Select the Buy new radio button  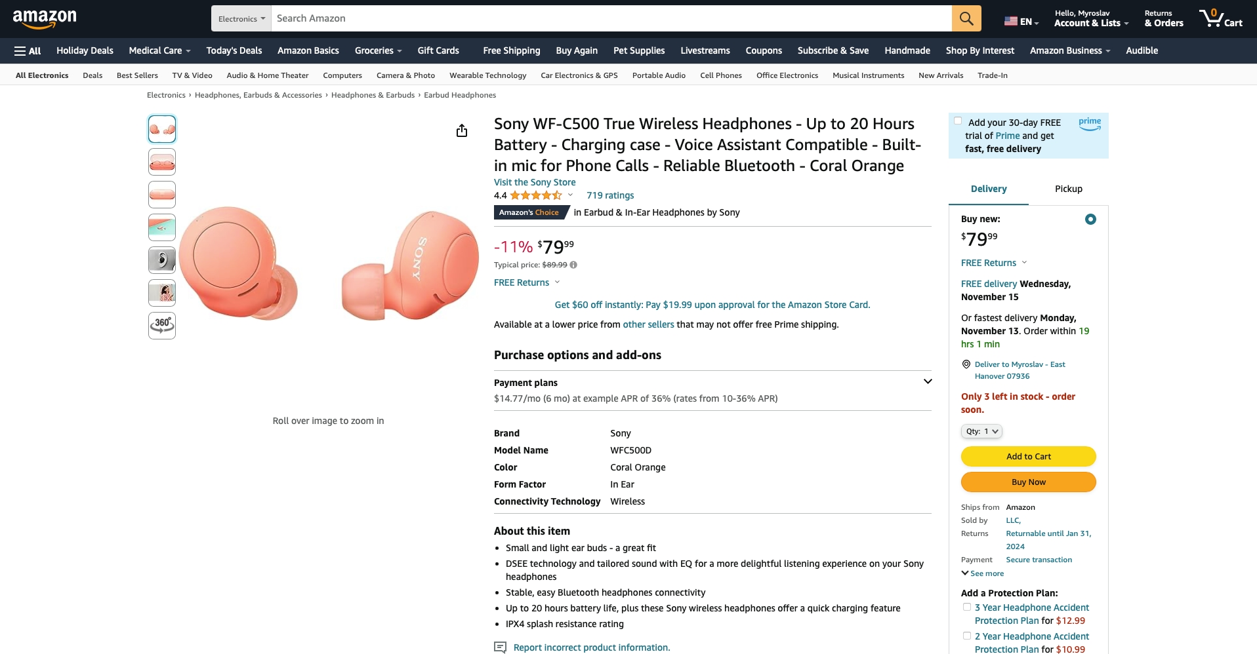click(1090, 220)
